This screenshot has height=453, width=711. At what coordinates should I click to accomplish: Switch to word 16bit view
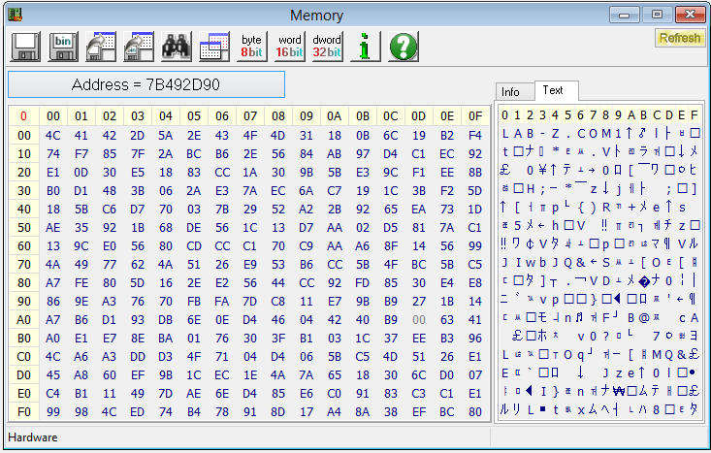click(290, 47)
